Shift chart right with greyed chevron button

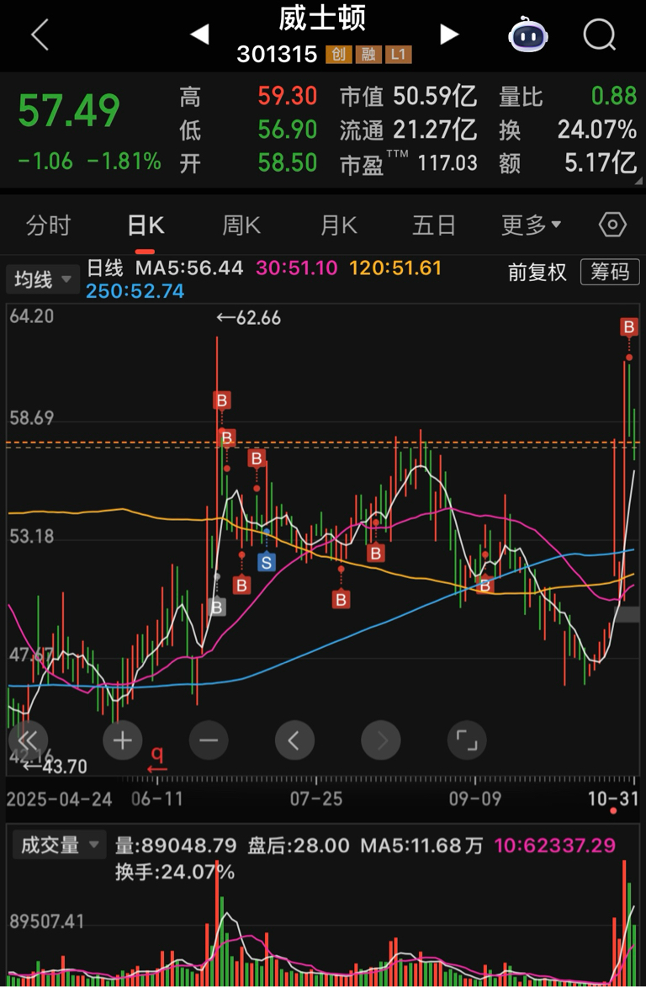pos(380,740)
